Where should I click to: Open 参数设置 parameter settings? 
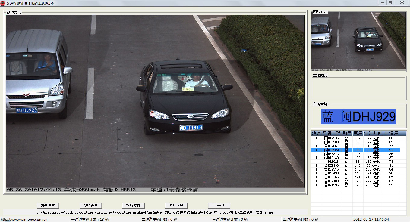coord(48,205)
